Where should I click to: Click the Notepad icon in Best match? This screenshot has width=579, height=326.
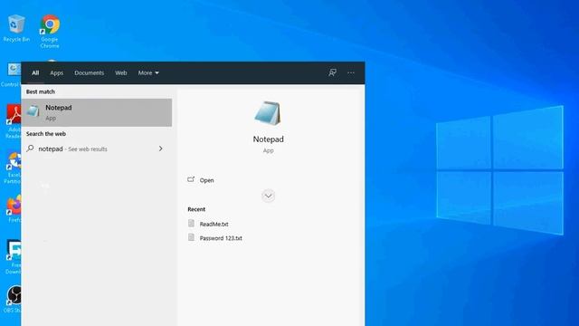click(x=33, y=110)
